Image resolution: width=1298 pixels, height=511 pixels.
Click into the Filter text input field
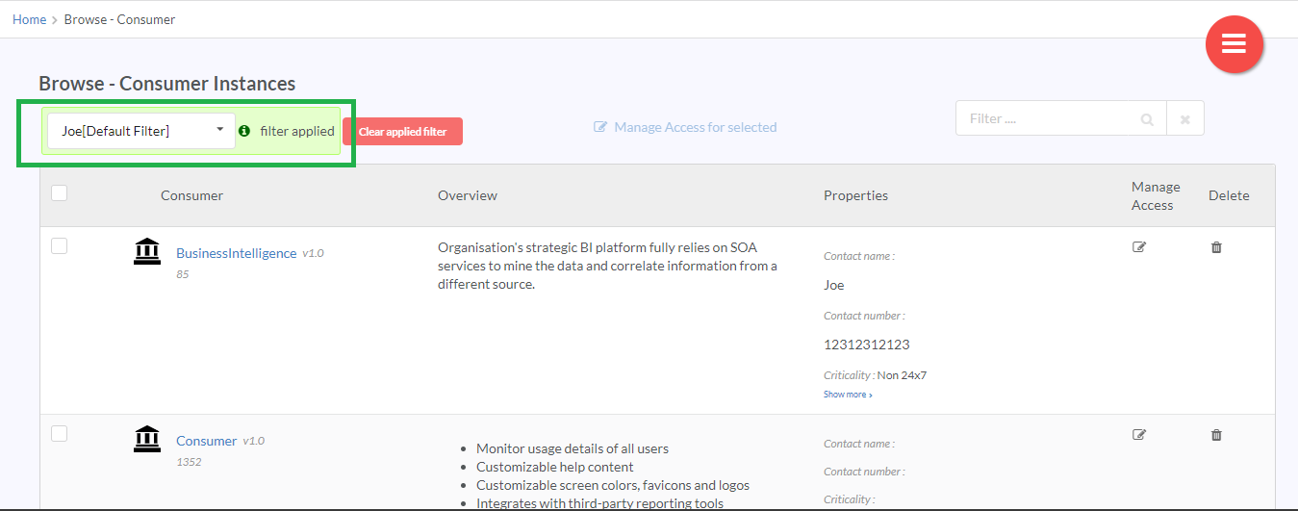(1049, 119)
